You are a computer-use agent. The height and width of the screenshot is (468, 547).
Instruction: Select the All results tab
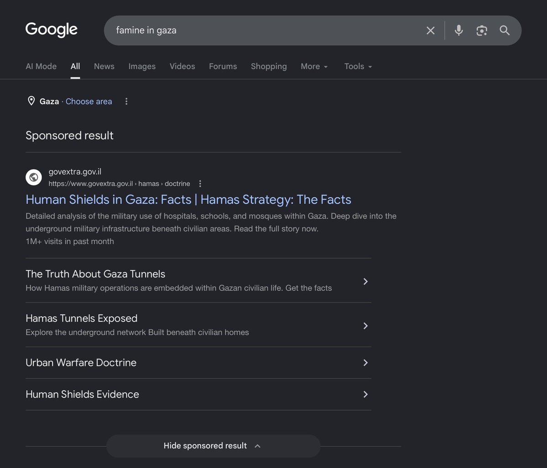point(75,66)
